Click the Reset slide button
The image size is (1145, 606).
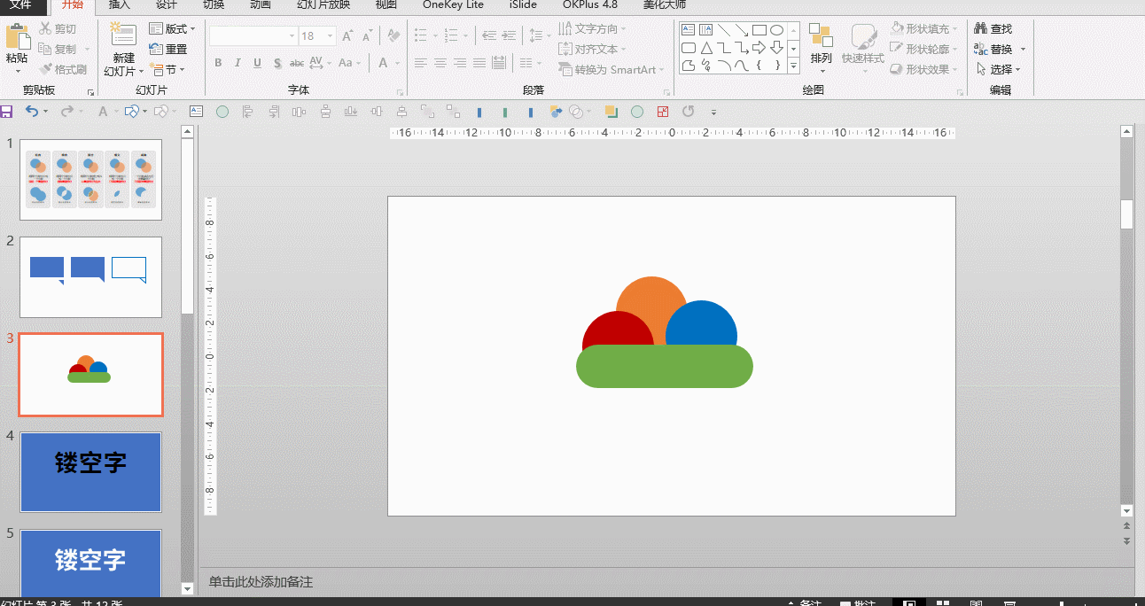168,50
